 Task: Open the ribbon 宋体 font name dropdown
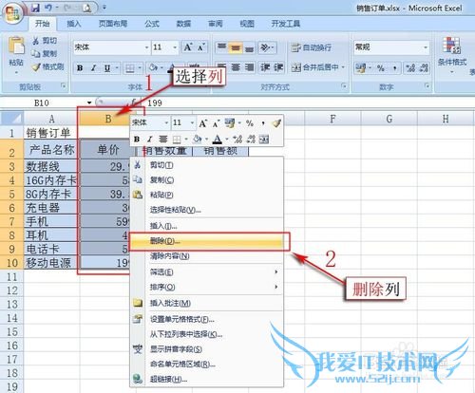coord(146,47)
